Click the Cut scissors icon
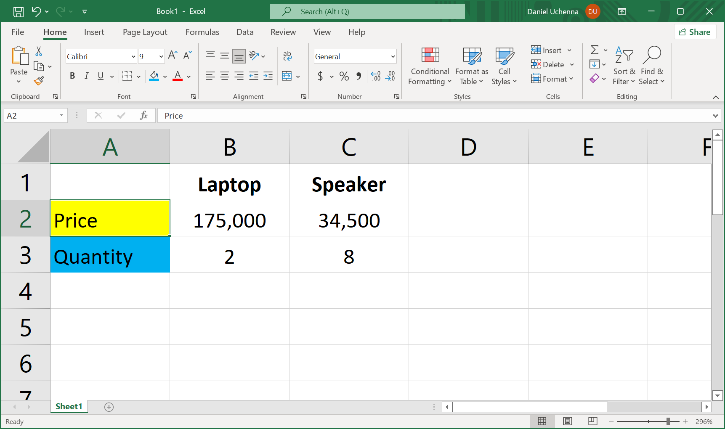725x429 pixels. pos(39,51)
